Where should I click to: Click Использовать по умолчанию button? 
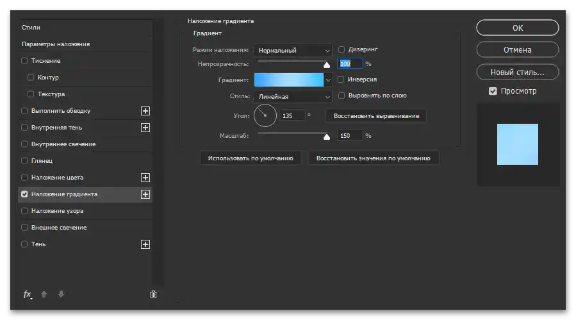[251, 158]
